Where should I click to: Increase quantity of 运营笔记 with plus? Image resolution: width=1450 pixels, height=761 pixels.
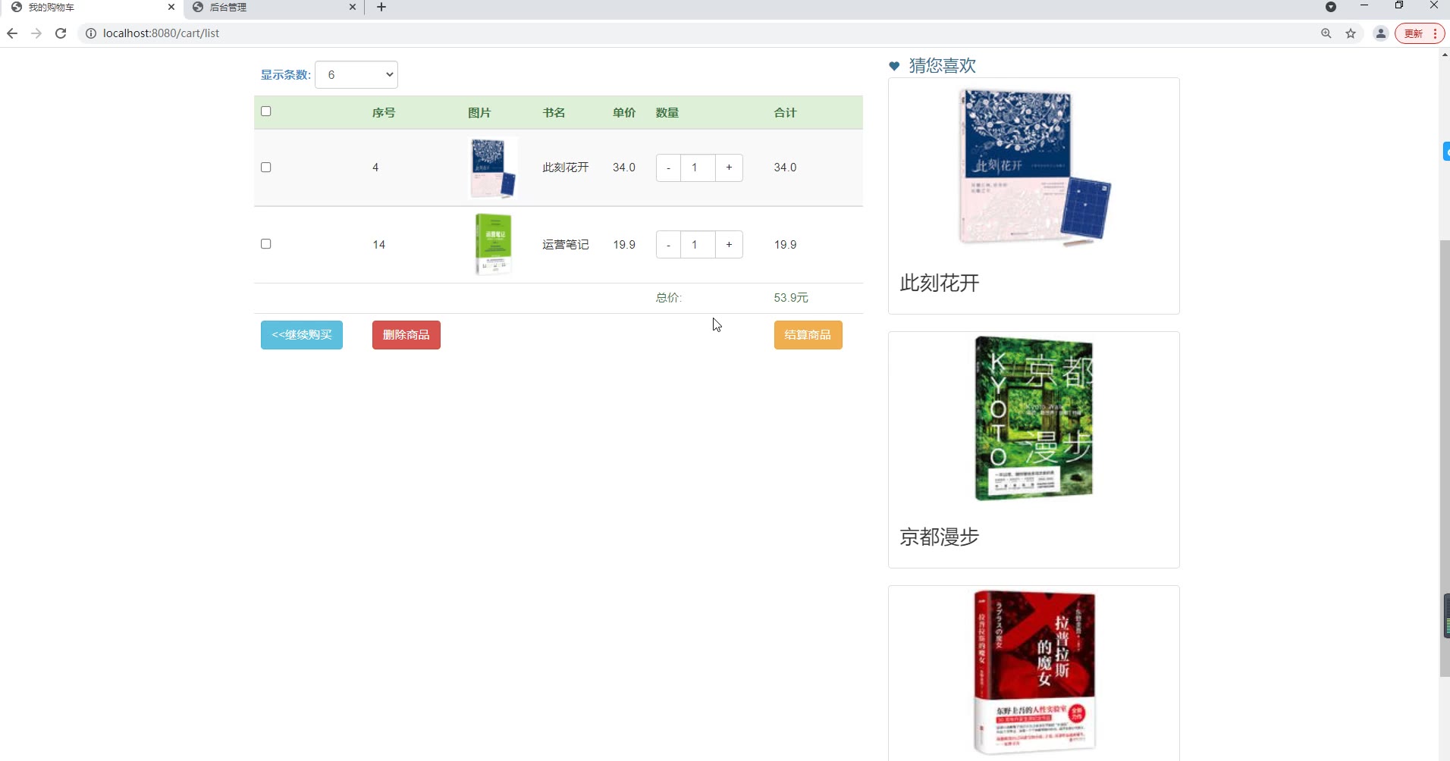(729, 245)
